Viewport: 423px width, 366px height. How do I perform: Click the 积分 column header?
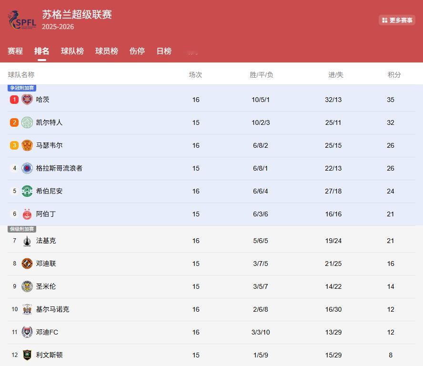click(394, 75)
